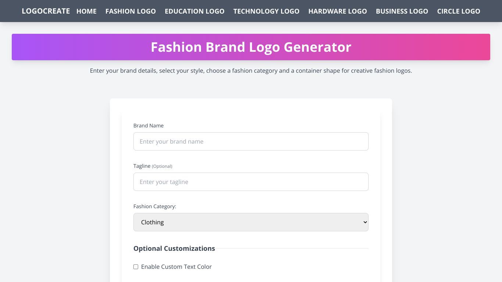Open the BUSINESS LOGO section
Viewport: 502px width, 282px height.
402,11
